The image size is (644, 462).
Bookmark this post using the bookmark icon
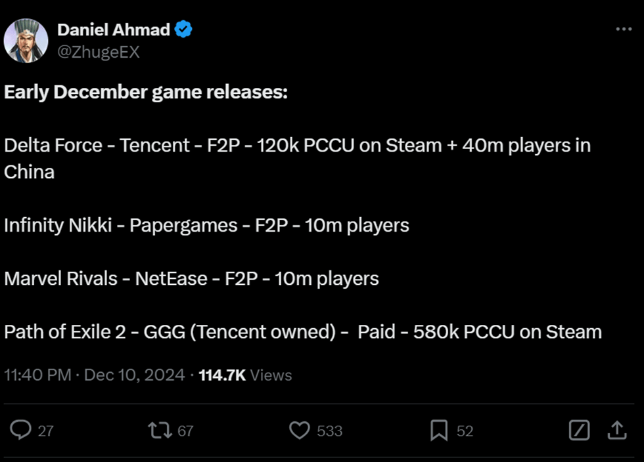[x=439, y=430]
